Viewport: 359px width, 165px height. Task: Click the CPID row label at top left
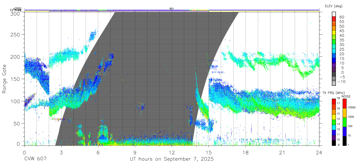tap(18, 8)
